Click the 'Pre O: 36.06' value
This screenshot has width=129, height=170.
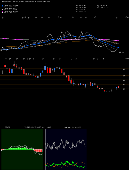click(81, 6)
